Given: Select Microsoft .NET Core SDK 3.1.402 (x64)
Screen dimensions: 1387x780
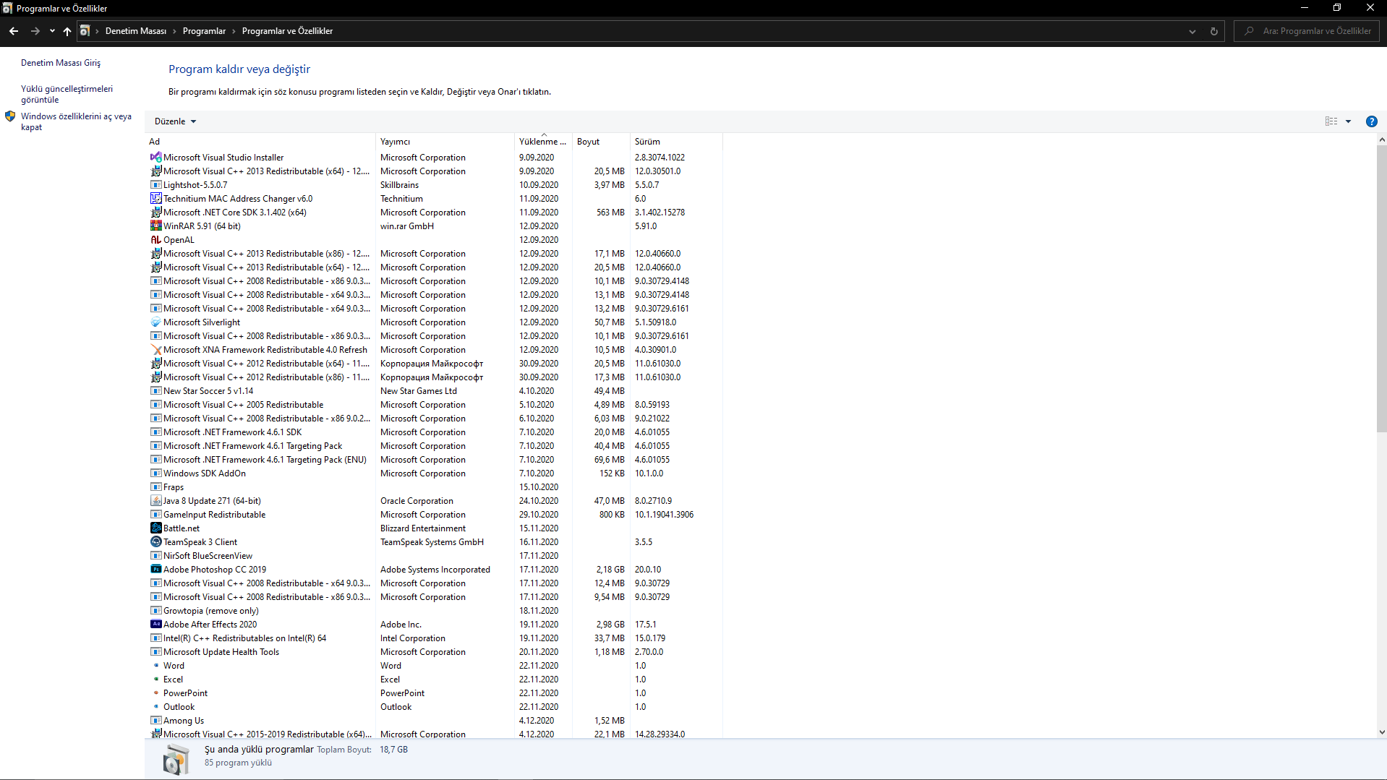Looking at the screenshot, I should pos(435,212).
